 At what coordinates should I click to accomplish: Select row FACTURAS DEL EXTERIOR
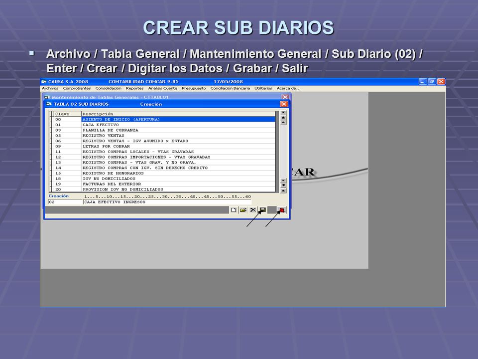[x=165, y=184]
